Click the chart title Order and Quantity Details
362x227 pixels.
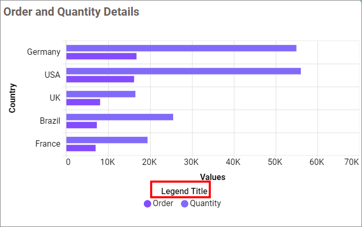coord(72,11)
